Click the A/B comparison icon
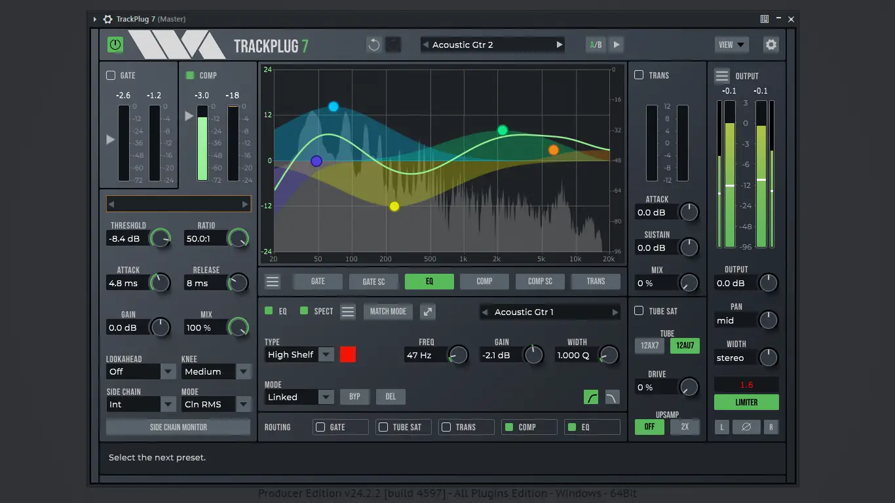 tap(595, 44)
